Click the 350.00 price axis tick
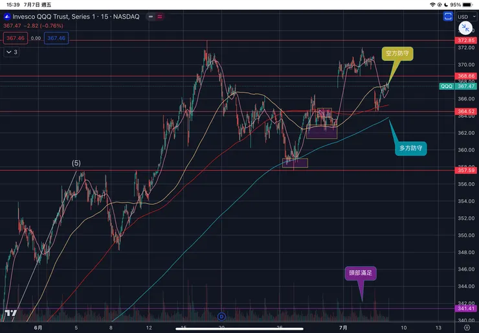Image resolution: width=479 pixels, height=333 pixels. [466, 235]
